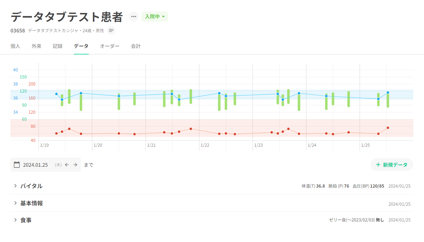Viewport: 424px width, 242px height.
Task: Click the 1/23 date label on the chart
Action: 258,145
